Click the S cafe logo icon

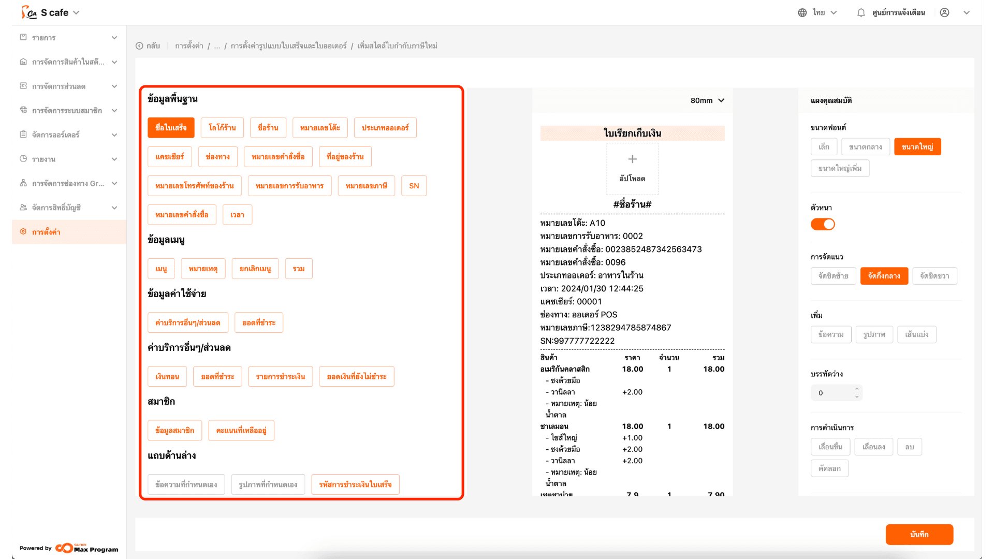tap(30, 12)
